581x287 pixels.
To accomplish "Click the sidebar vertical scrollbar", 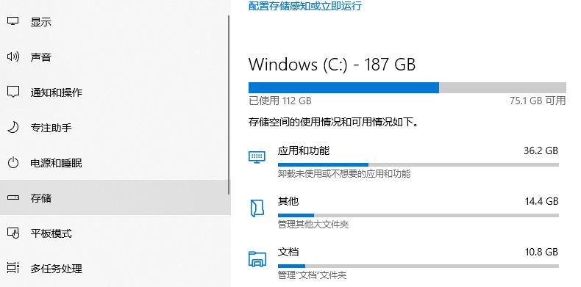I will 229,105.
